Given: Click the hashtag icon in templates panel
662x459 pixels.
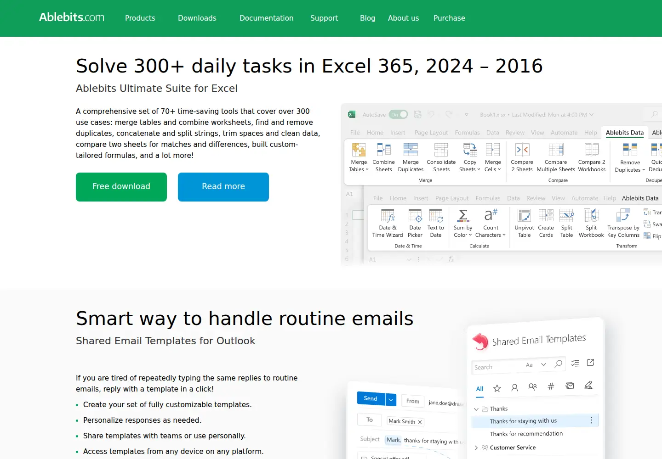Looking at the screenshot, I should 551,386.
